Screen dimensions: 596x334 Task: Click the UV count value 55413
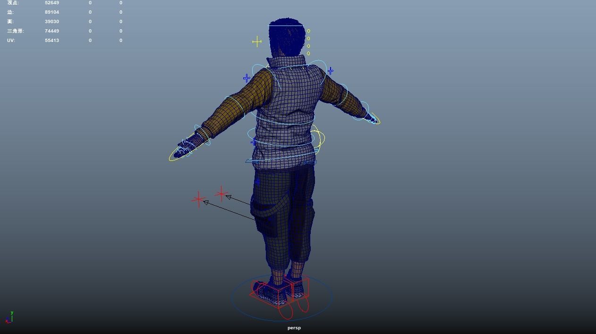click(52, 41)
